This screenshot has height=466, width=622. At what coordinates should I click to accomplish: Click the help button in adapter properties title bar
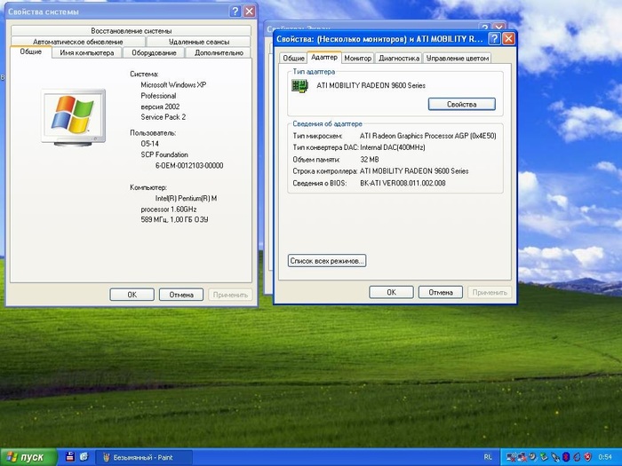[x=493, y=39]
